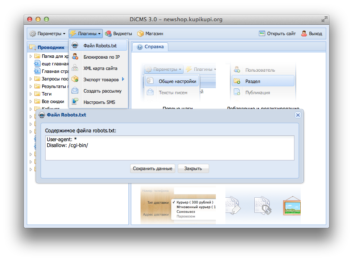This screenshot has width=353, height=261.
Task: Expand the Теги folder
Action: [31, 94]
